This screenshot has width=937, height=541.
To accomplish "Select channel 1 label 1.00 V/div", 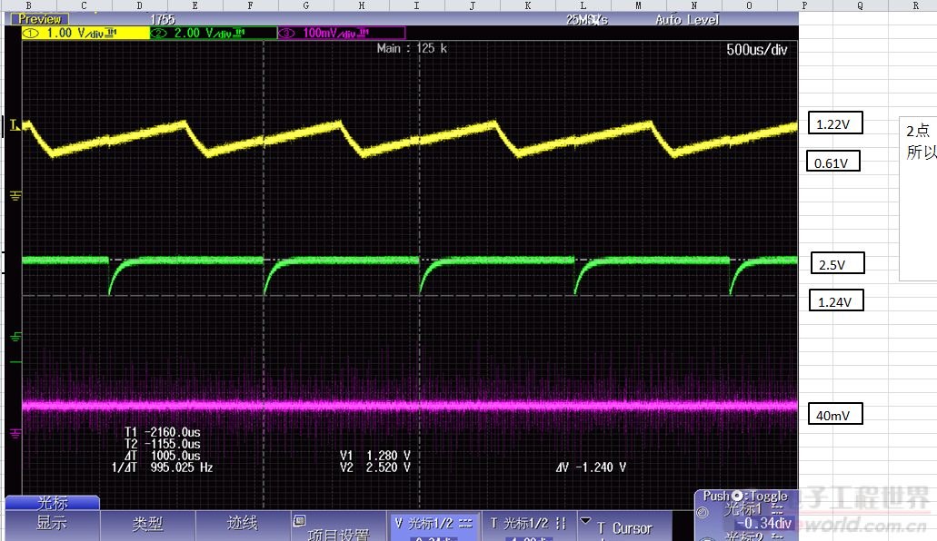I will pos(85,33).
